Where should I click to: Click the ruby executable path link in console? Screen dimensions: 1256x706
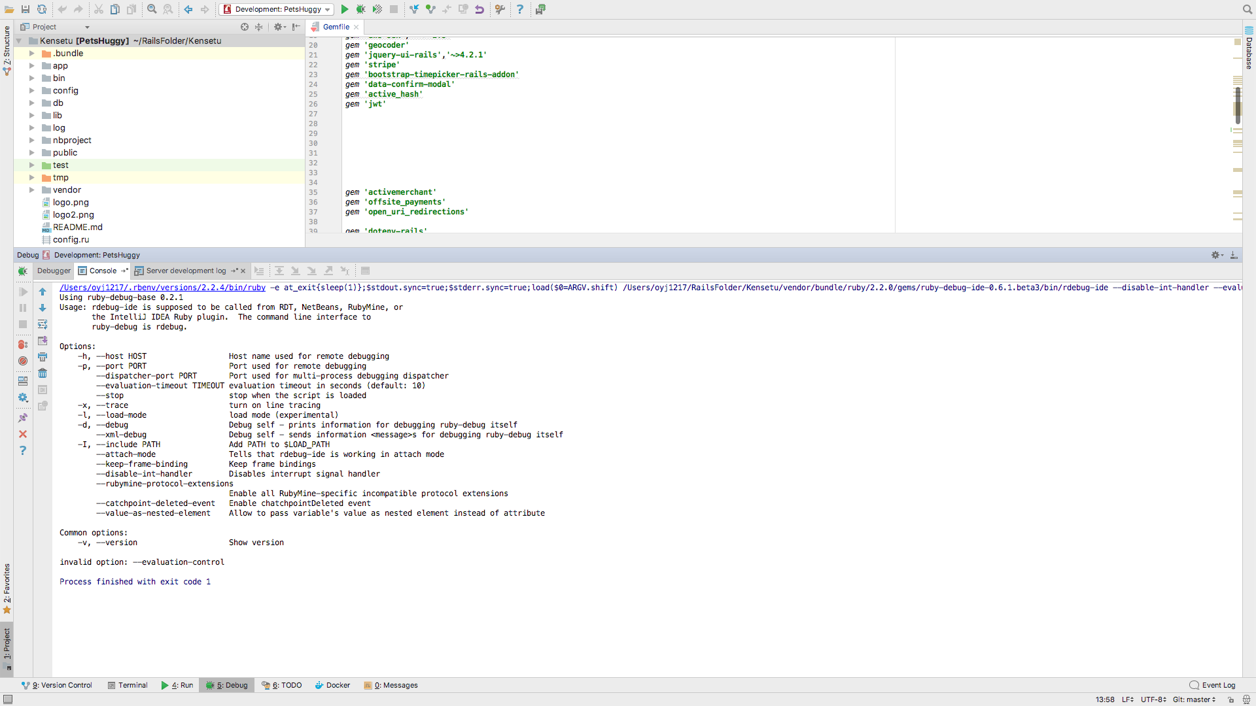pyautogui.click(x=162, y=288)
